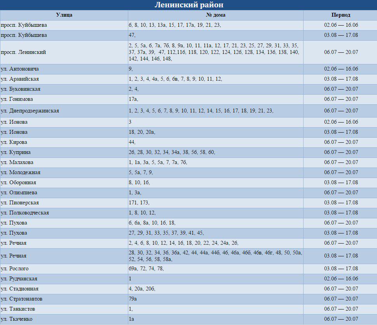Select 'ул. Аравийская' street name
Viewport: 377px width, 325px height.
click(x=20, y=79)
